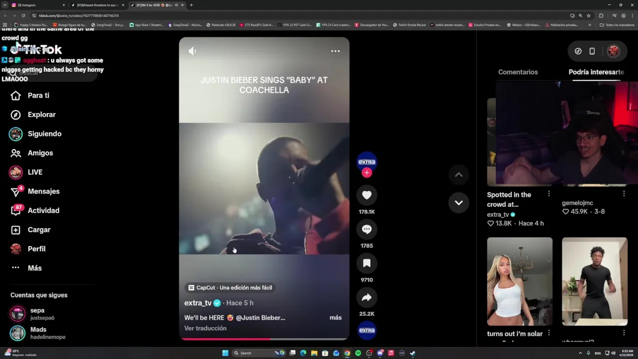Open comments via the speech bubble icon
Image resolution: width=638 pixels, height=359 pixels.
point(367,229)
